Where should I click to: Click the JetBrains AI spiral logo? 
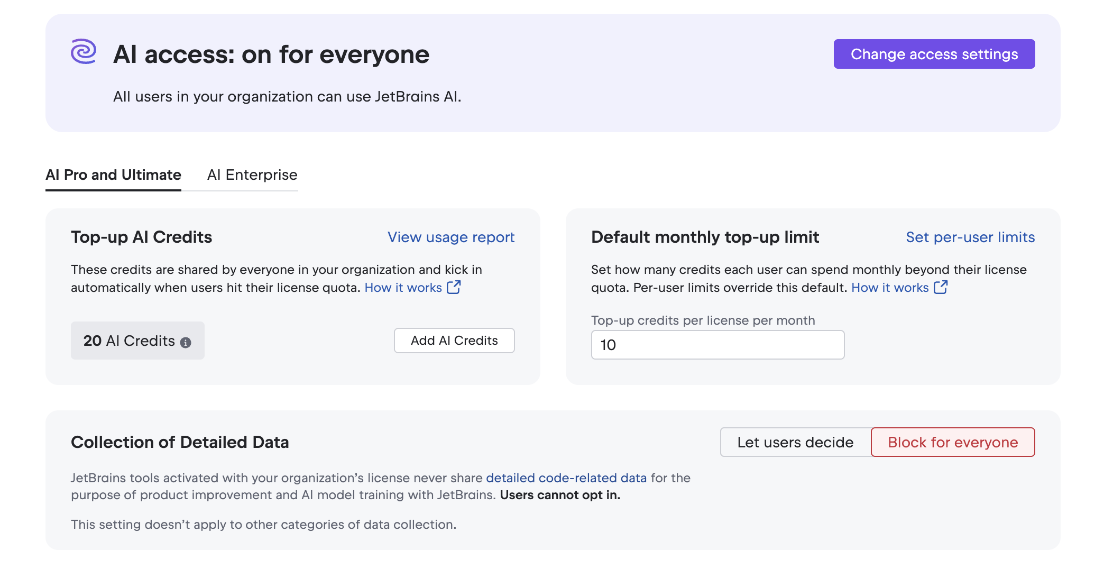84,52
